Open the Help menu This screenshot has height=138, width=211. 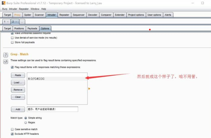tap(43, 9)
